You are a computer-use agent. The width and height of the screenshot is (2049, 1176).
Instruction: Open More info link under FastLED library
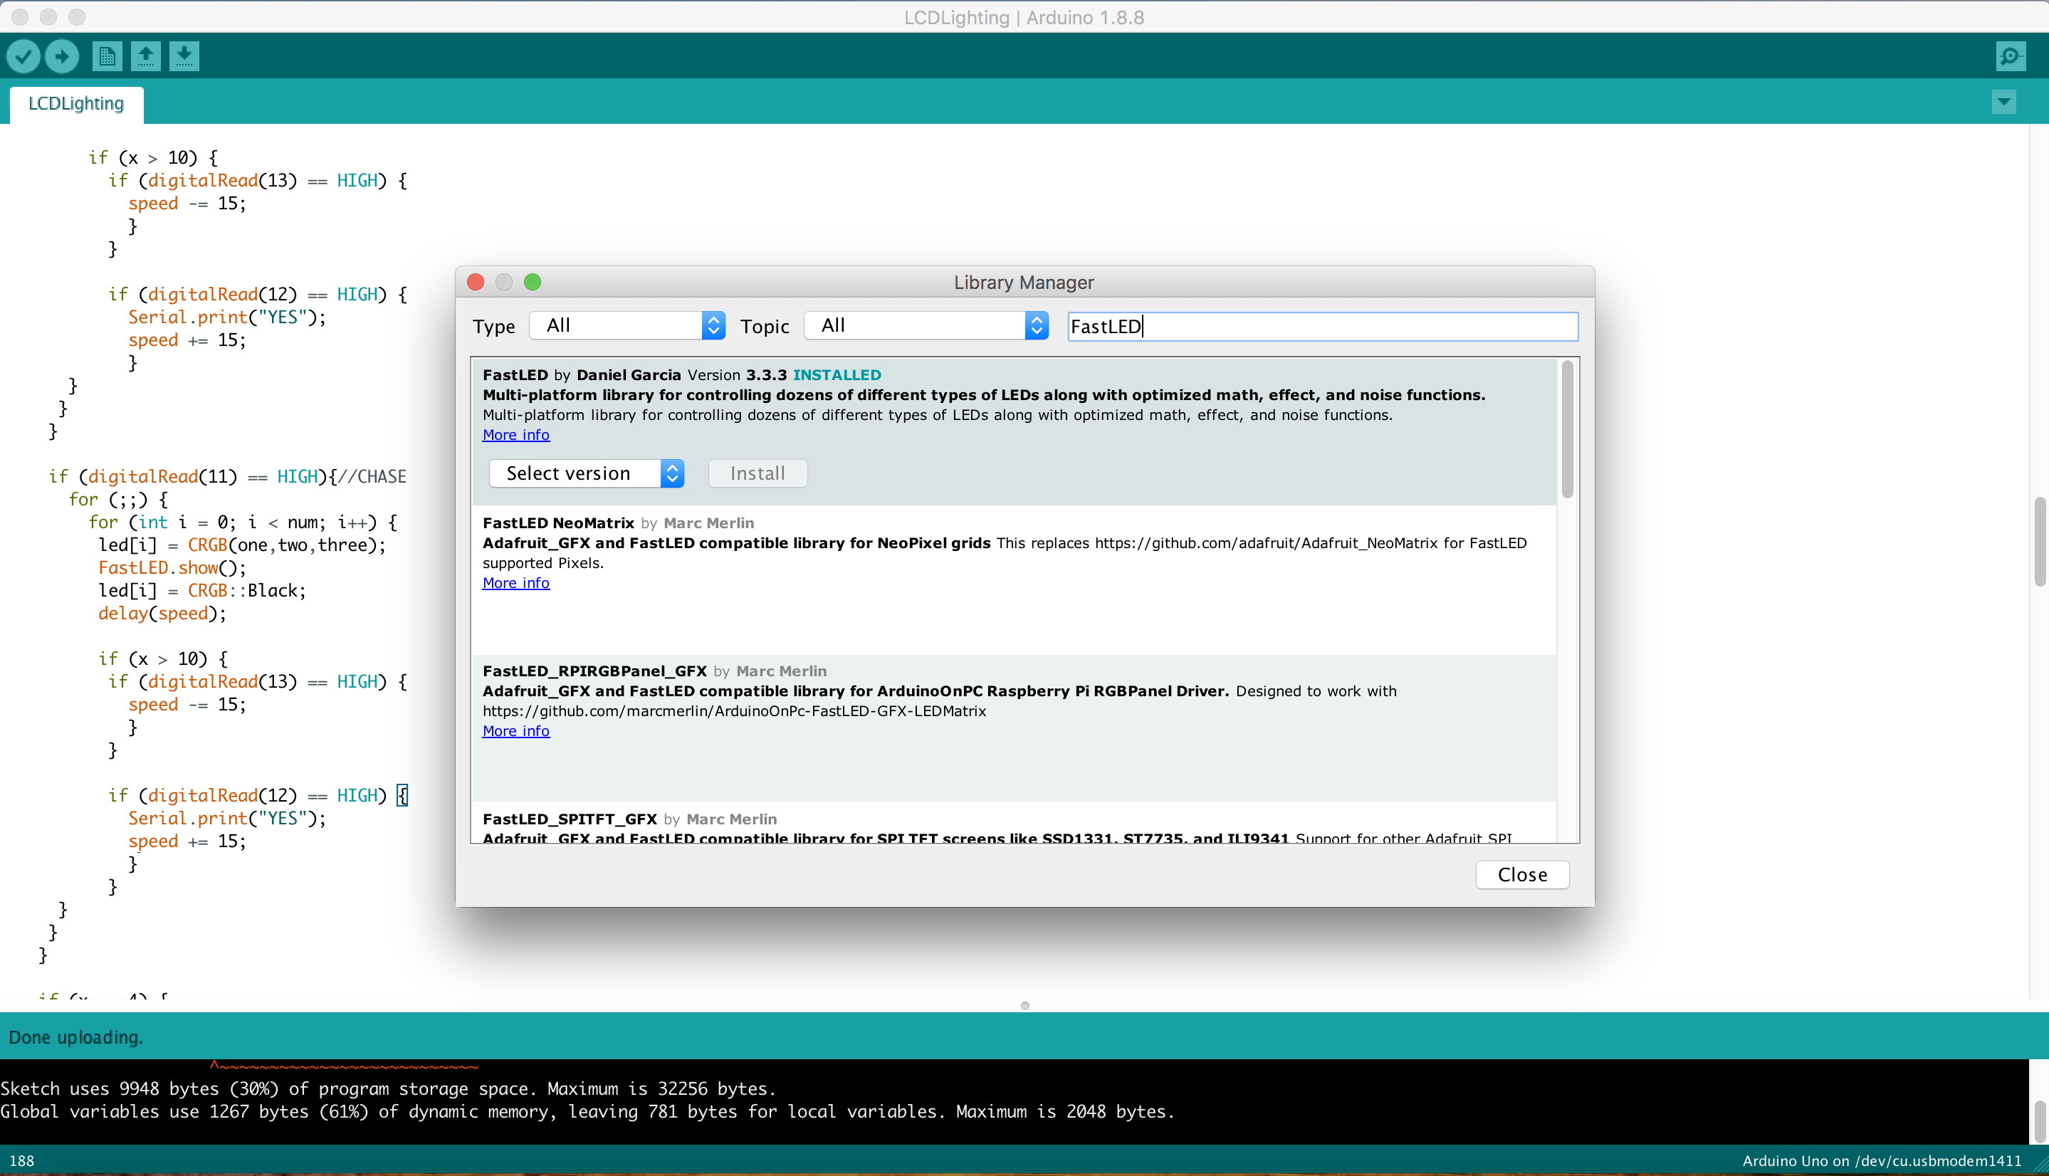pyautogui.click(x=515, y=436)
